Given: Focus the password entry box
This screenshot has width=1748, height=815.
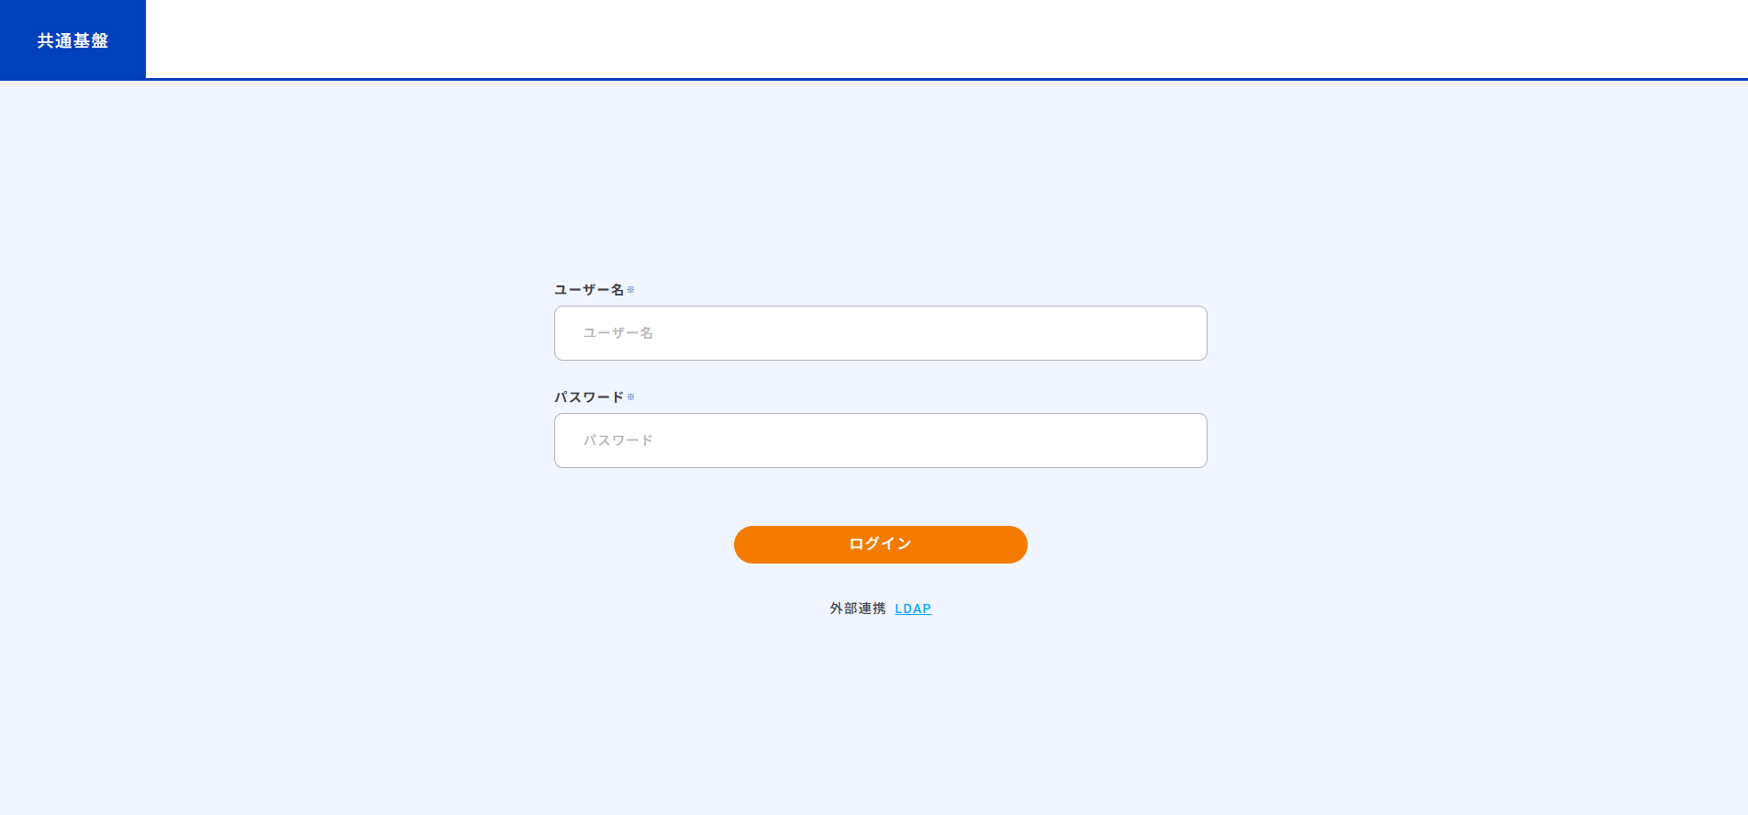Looking at the screenshot, I should [879, 441].
